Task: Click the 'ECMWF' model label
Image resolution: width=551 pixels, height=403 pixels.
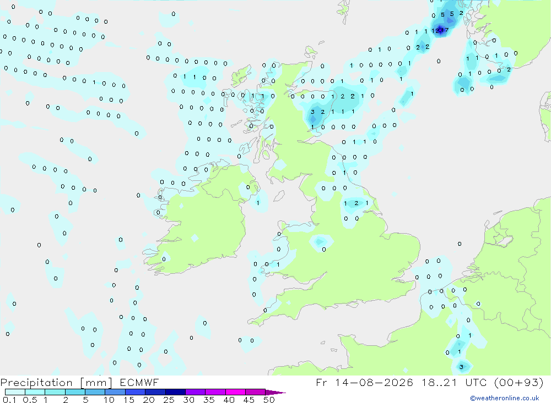Action: point(139,382)
